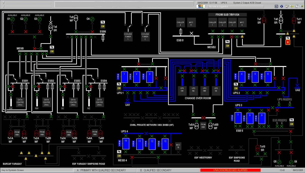Image resolution: width=305 pixels, height=173 pixels.
Task: Click the yellow warning triangle at MESB2 bus
Action: click(242, 36)
